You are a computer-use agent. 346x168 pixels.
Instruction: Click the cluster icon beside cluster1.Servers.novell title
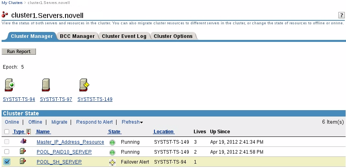5,15
